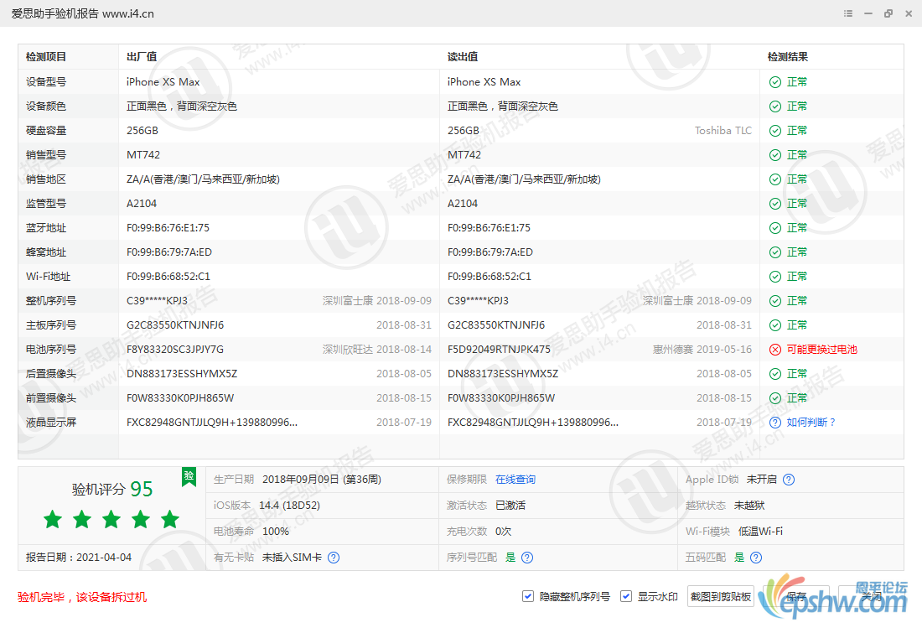Click the green 验 badge ribbon
The image size is (922, 628).
(x=189, y=476)
